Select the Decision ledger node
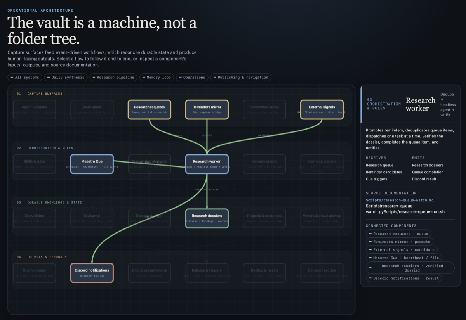Viewport: 466px width, 320px height. tap(150, 218)
